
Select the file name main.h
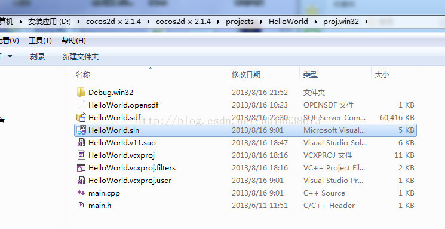[x=100, y=205]
